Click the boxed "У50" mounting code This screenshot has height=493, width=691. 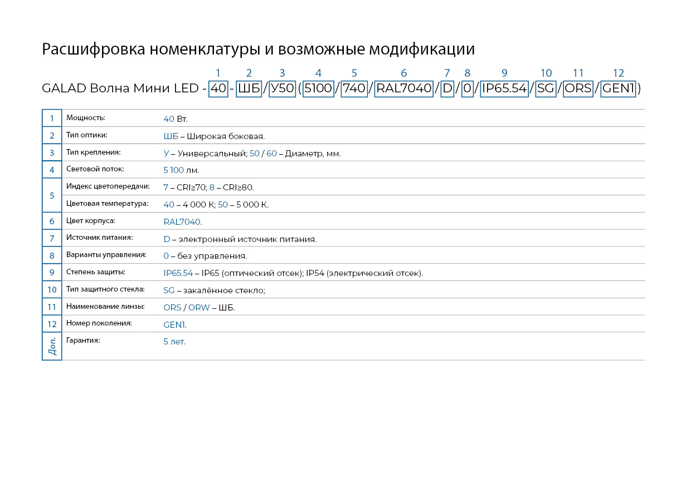(282, 88)
